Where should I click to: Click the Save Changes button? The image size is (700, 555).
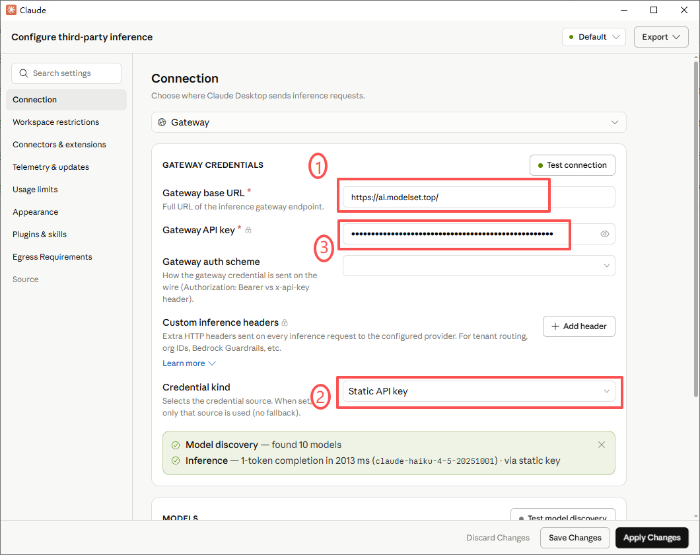[x=575, y=538]
